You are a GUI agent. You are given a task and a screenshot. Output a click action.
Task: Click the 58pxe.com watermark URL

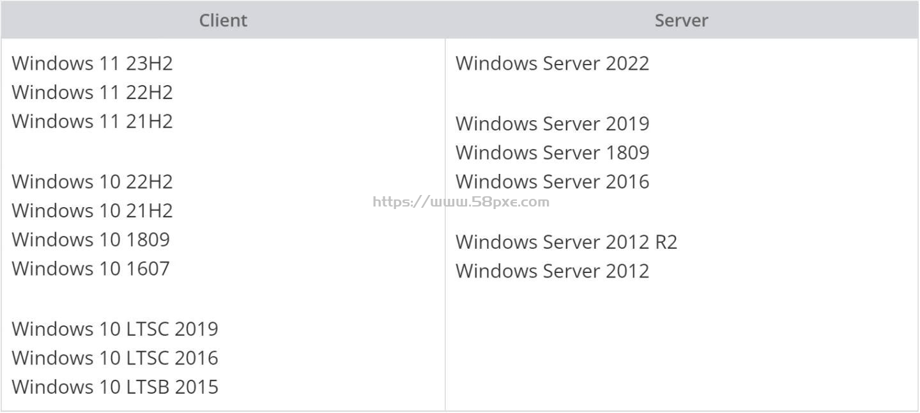tap(461, 202)
